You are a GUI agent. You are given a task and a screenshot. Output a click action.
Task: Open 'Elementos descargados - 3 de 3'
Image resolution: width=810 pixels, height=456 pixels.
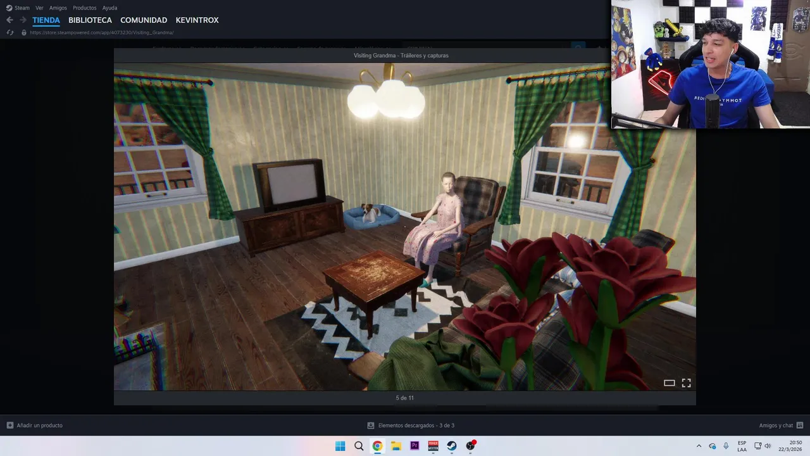pyautogui.click(x=416, y=426)
